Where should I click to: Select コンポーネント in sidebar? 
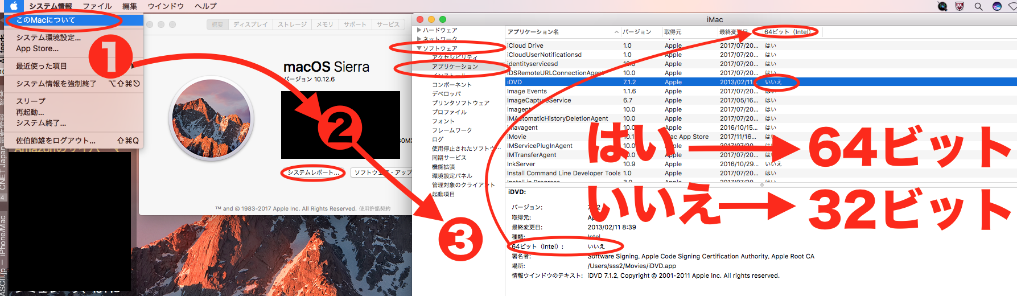(452, 85)
